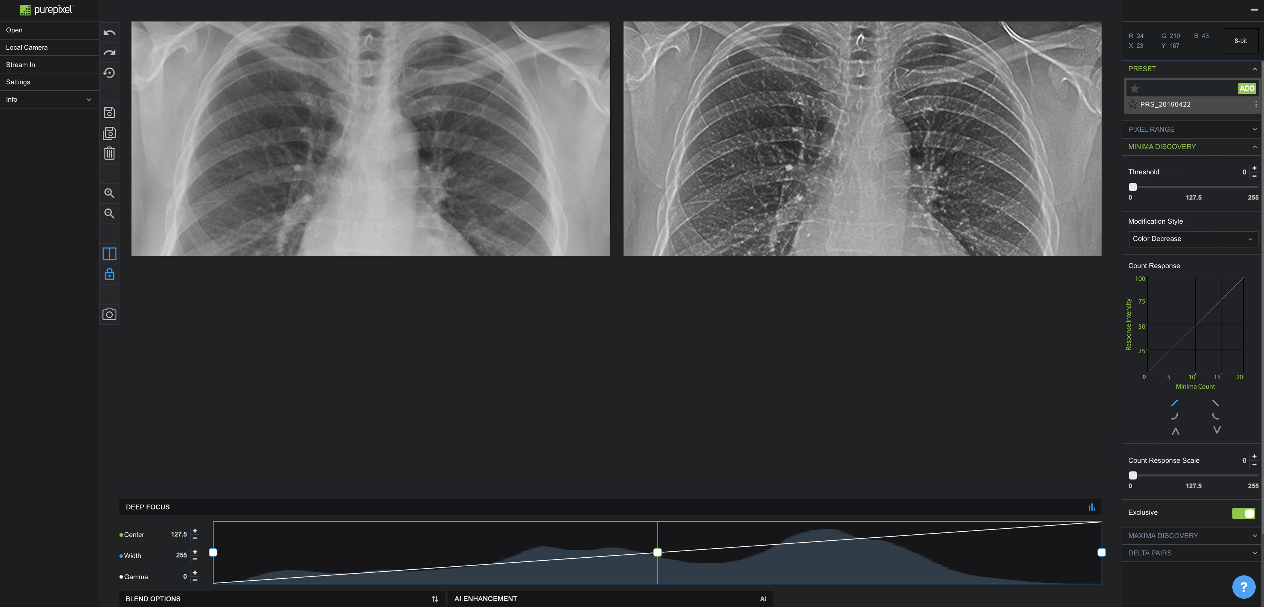Expand the Pixel Range section
This screenshot has width=1264, height=607.
click(1191, 130)
